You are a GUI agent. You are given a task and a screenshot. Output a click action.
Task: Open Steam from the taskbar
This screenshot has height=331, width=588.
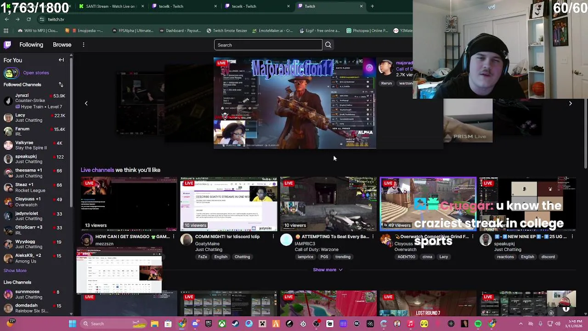pos(235,324)
